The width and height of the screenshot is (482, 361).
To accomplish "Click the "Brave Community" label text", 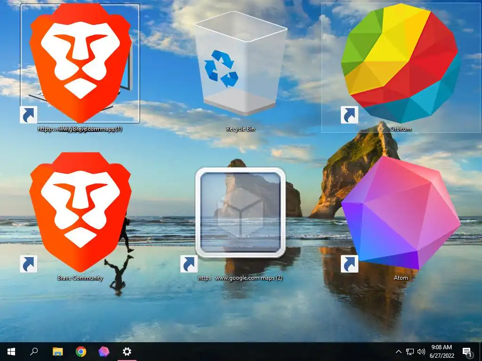I will point(80,277).
